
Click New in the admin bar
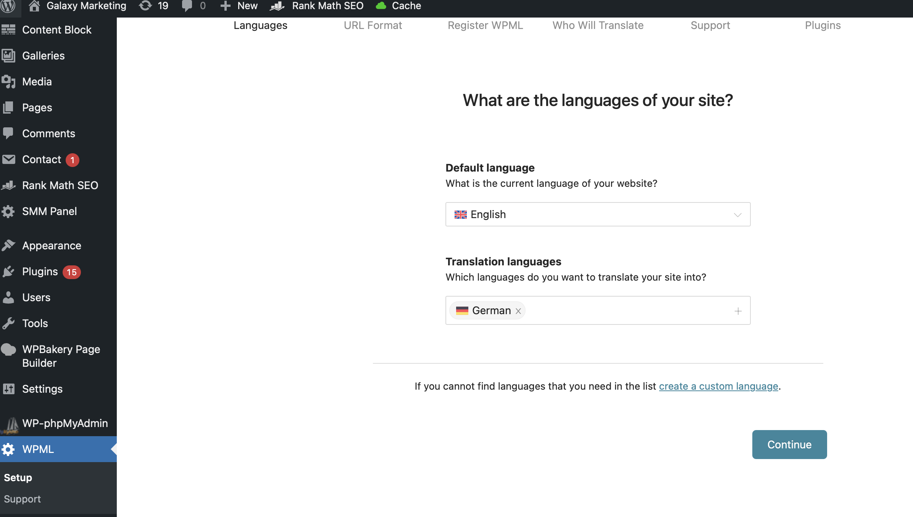pos(247,6)
